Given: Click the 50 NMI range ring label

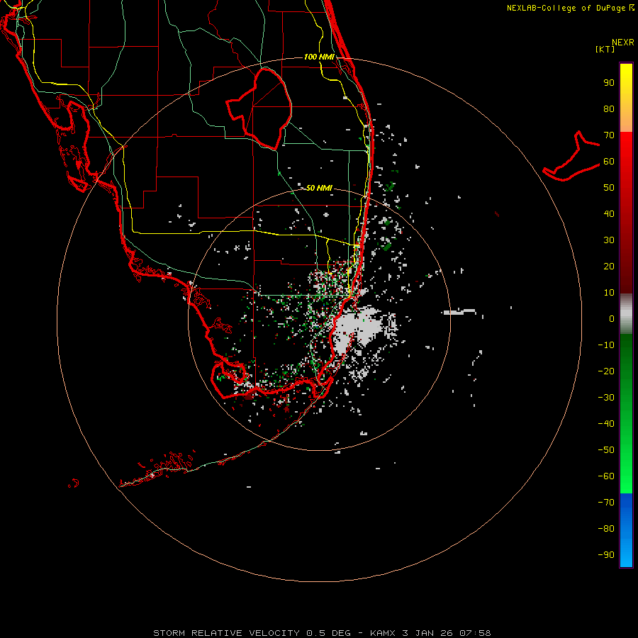Looking at the screenshot, I should (320, 188).
